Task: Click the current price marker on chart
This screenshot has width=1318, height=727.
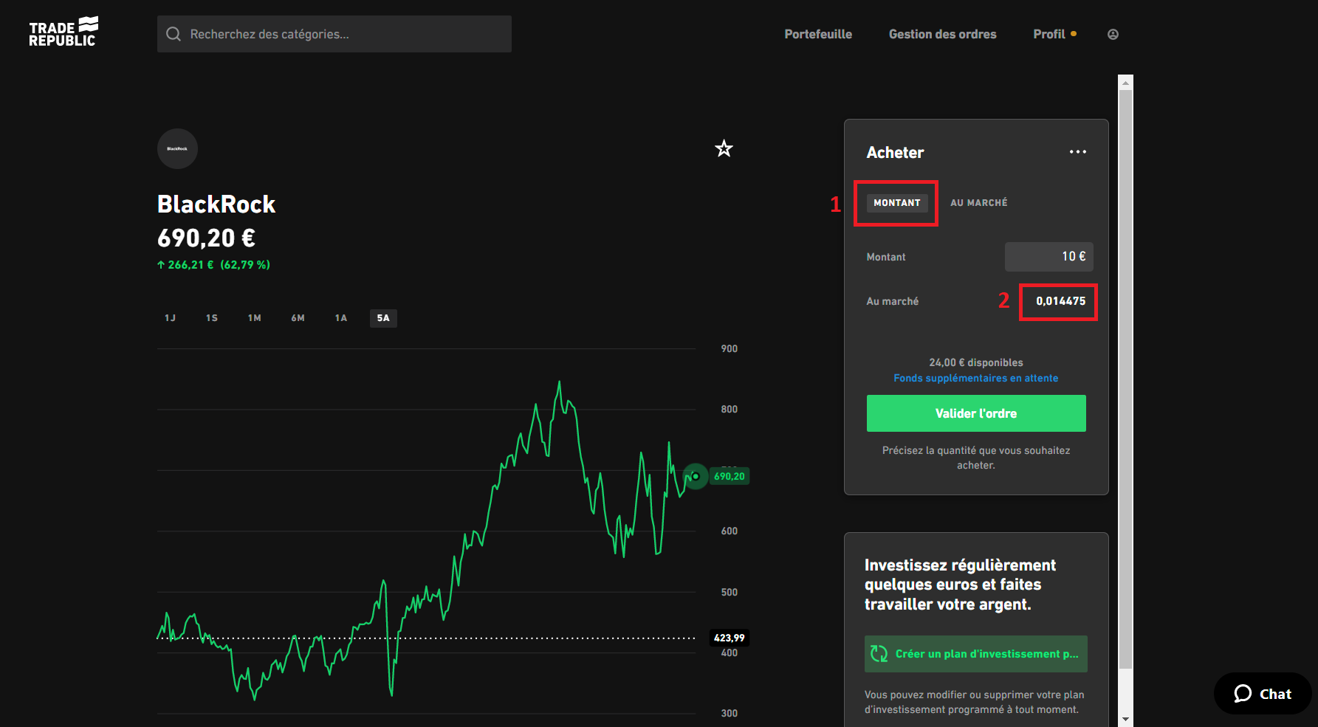Action: click(x=695, y=476)
